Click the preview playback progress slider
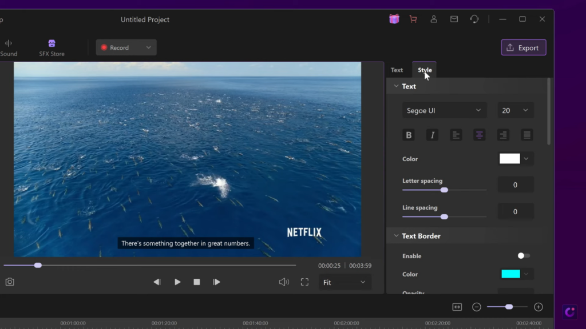The height and width of the screenshot is (329, 586). click(x=149, y=265)
